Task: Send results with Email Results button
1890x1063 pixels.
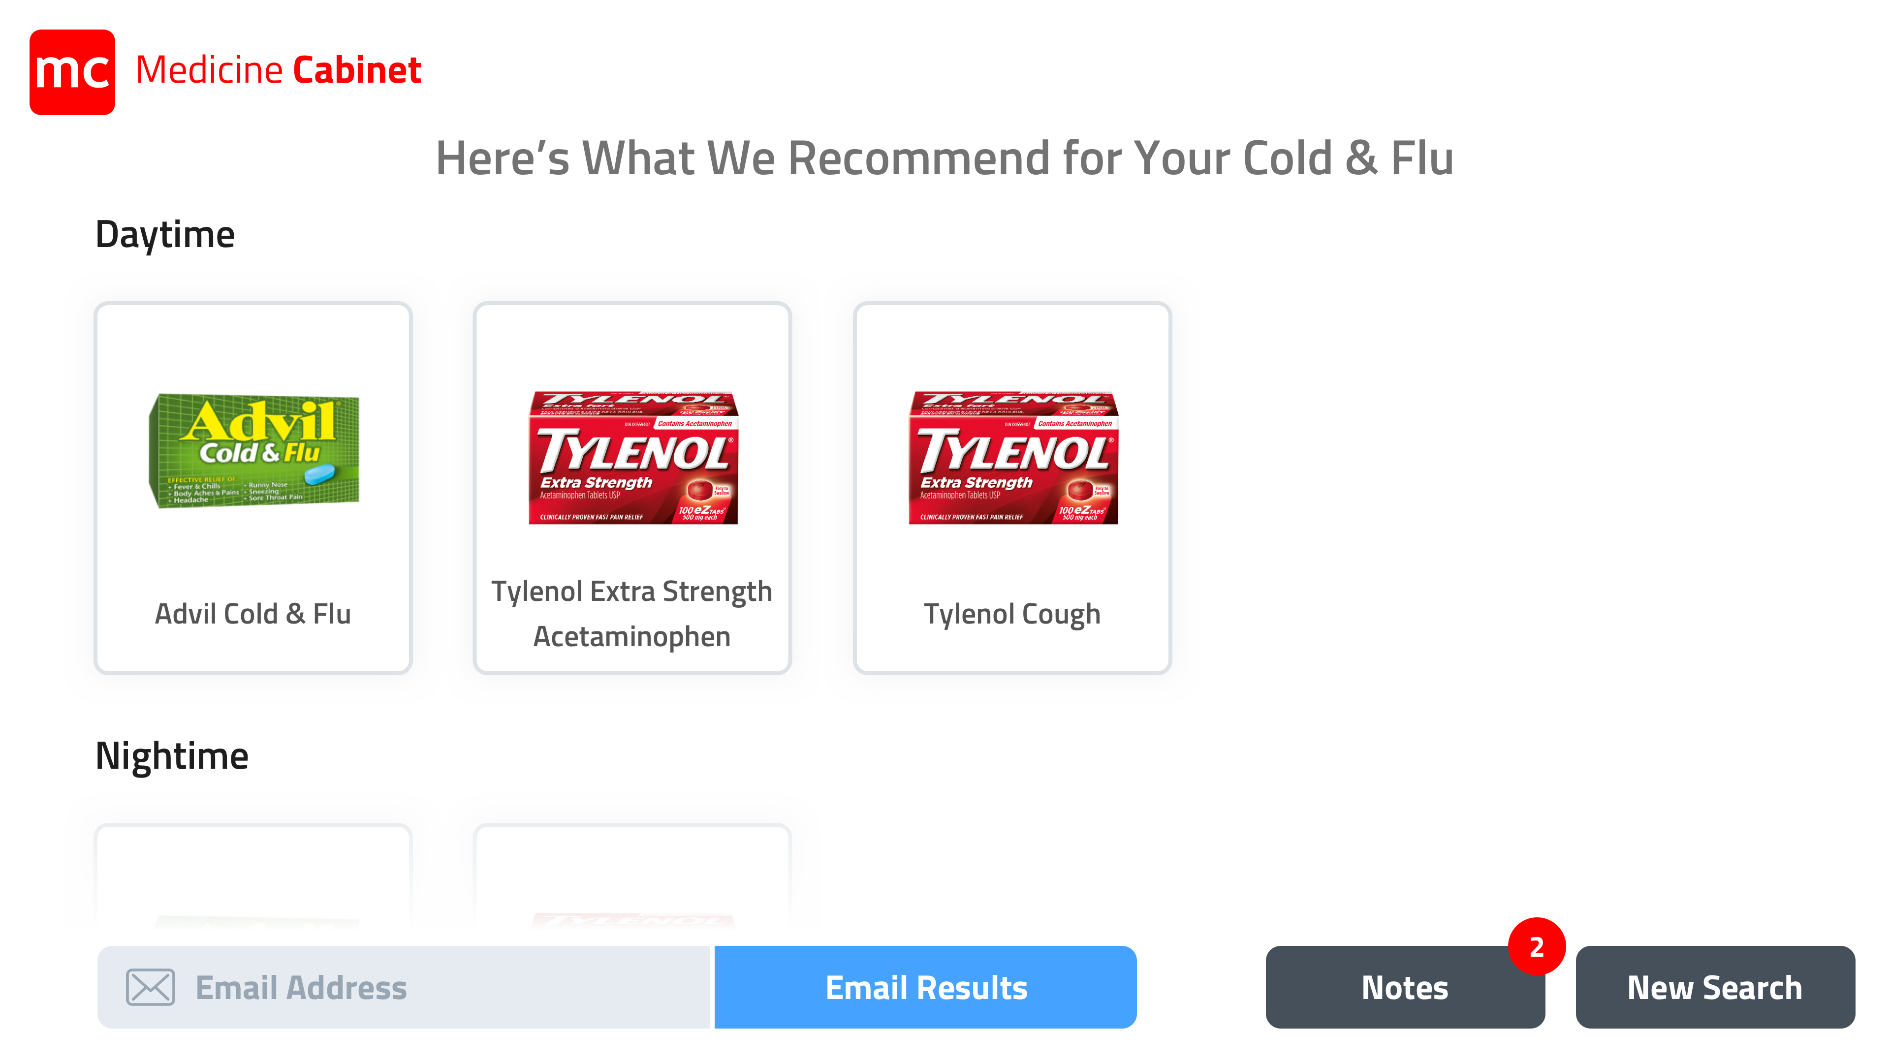Action: click(x=926, y=987)
